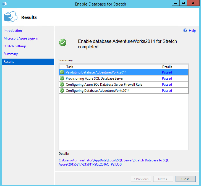Open the Introduction page in sidebar
201x186 pixels.
(x=13, y=31)
